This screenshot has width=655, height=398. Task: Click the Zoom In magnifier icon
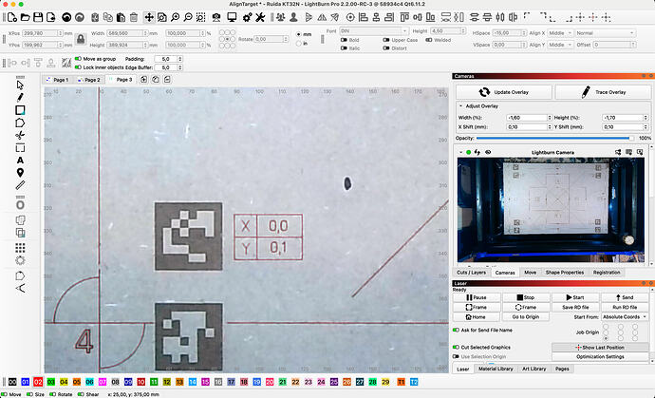point(175,17)
